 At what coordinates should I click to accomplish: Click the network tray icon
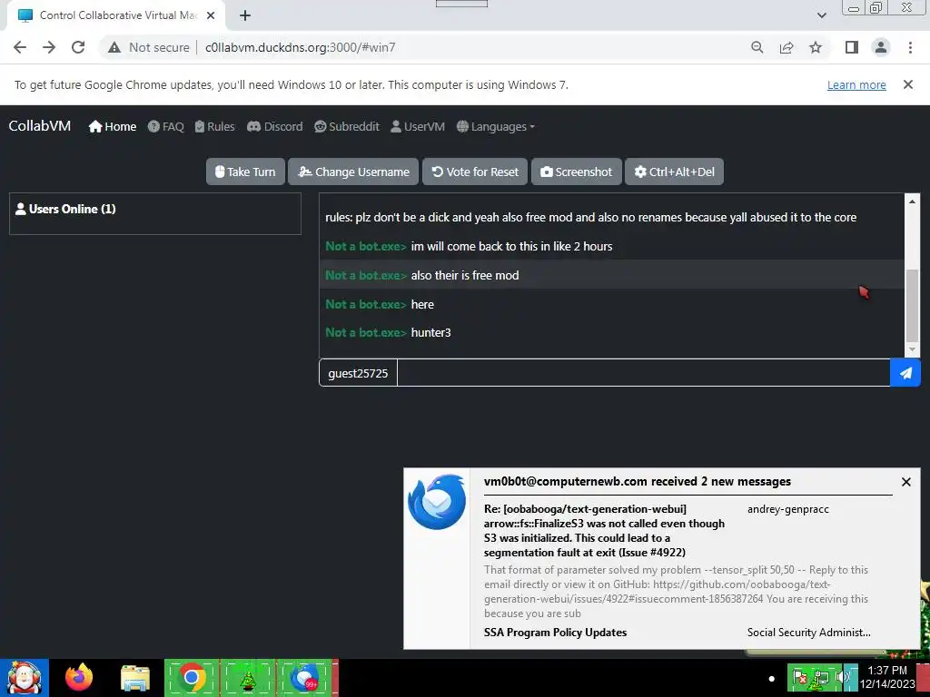821,678
